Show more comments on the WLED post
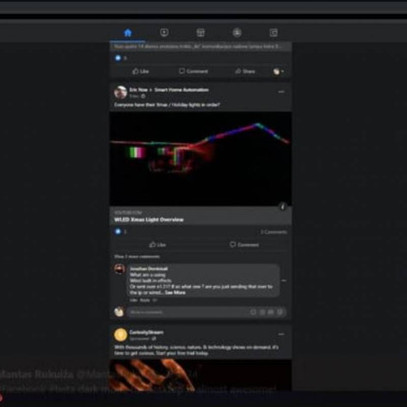 pos(137,256)
